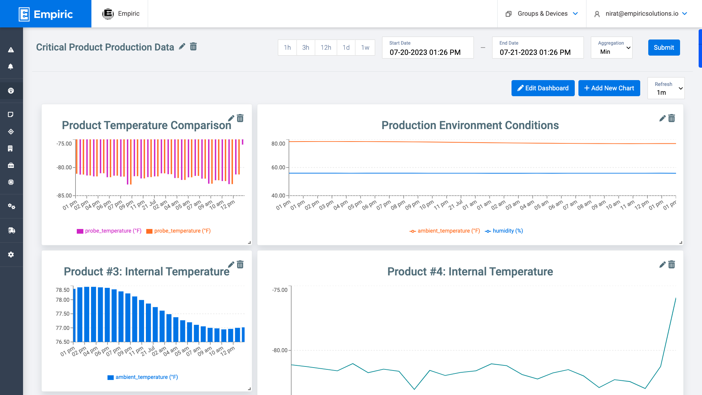
Task: Click the Start Date input field
Action: click(x=427, y=48)
